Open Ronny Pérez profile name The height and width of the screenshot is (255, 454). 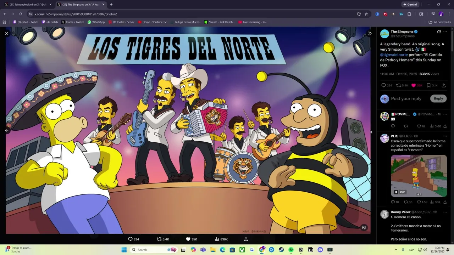point(400,212)
